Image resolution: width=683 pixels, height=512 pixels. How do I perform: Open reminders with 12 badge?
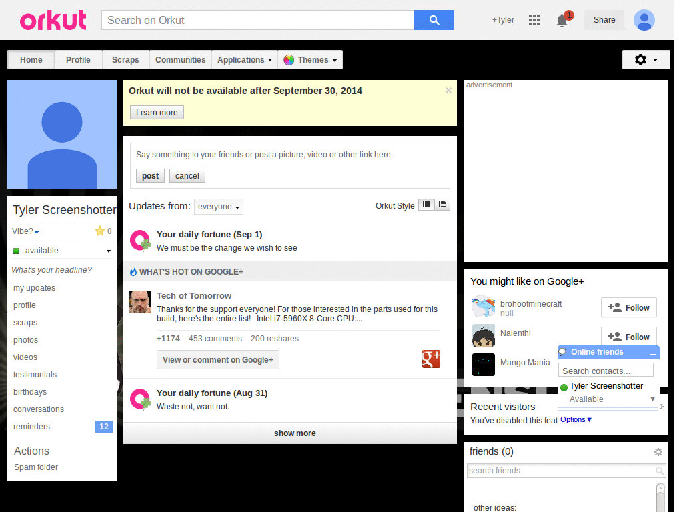click(x=62, y=427)
